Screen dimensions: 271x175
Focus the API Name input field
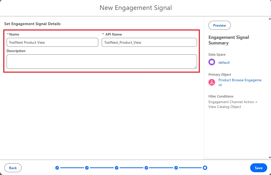[149, 42]
